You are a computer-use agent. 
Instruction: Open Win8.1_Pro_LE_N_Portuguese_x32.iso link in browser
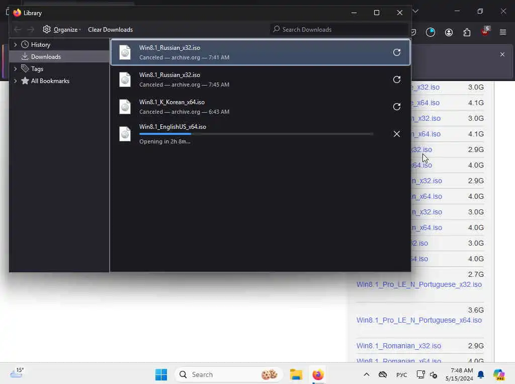pos(419,284)
